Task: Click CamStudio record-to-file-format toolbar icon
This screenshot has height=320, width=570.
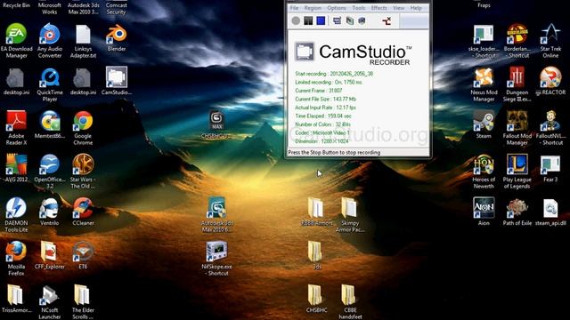Action: 350,20
